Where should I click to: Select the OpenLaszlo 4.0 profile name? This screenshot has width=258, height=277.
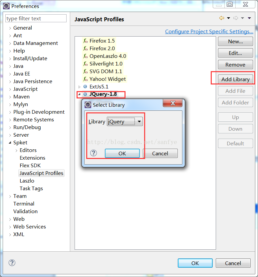[108, 56]
